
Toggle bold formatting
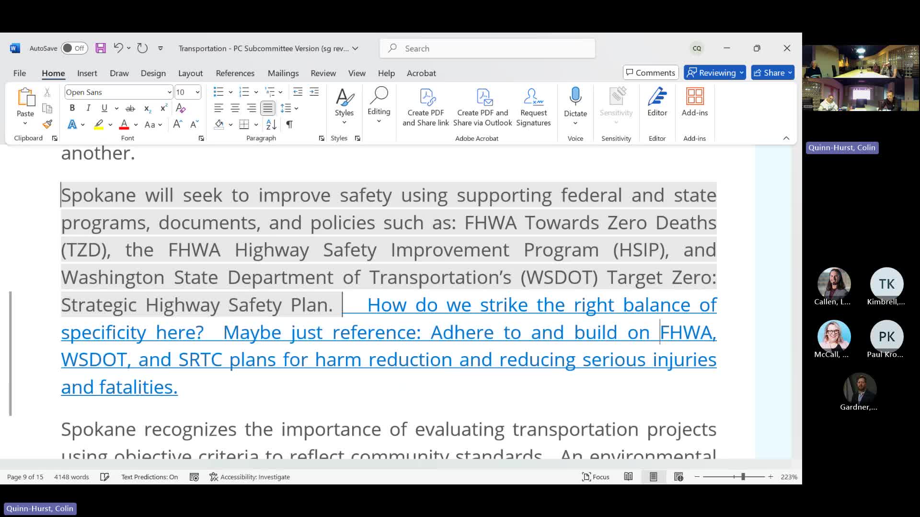coord(72,108)
